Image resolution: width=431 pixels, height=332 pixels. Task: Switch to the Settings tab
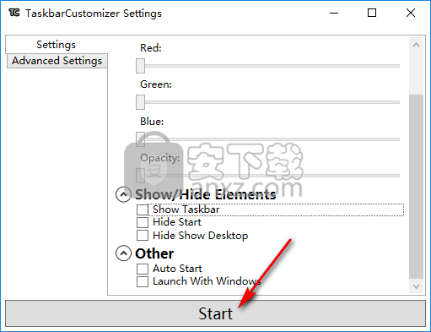click(x=57, y=45)
